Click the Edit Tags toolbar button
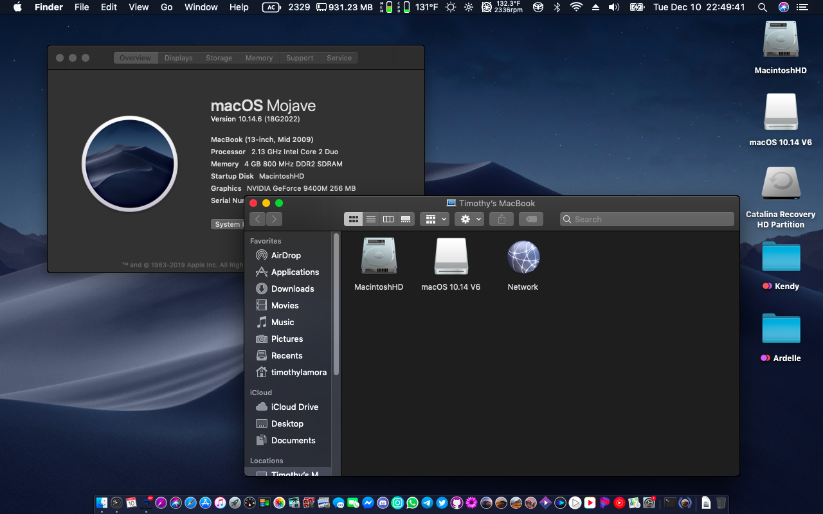The width and height of the screenshot is (823, 514). tap(531, 219)
